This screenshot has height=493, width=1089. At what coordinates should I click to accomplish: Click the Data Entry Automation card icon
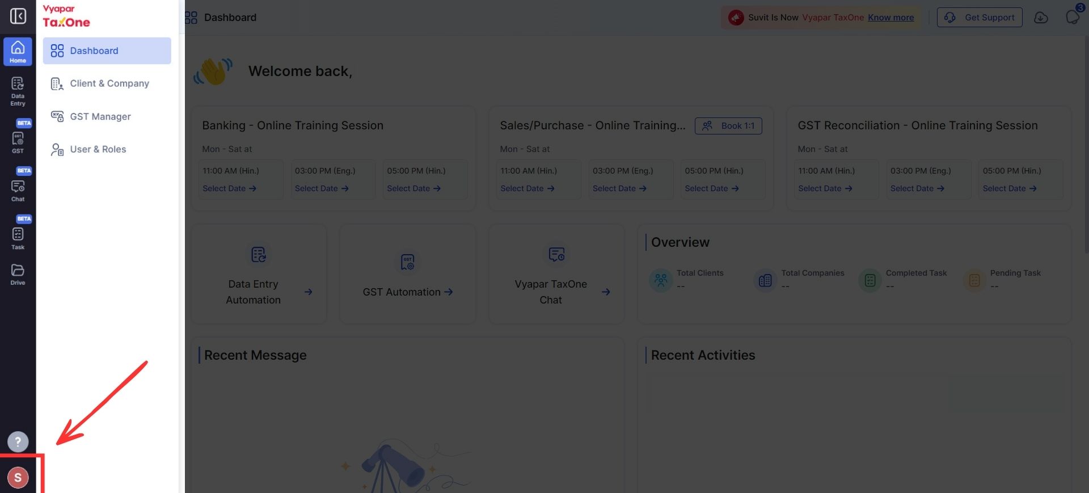point(259,255)
